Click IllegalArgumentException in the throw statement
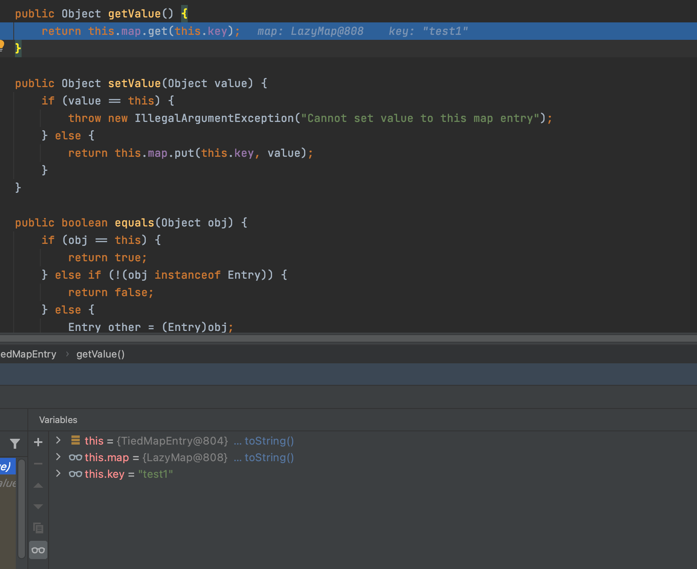The image size is (697, 569). 214,118
